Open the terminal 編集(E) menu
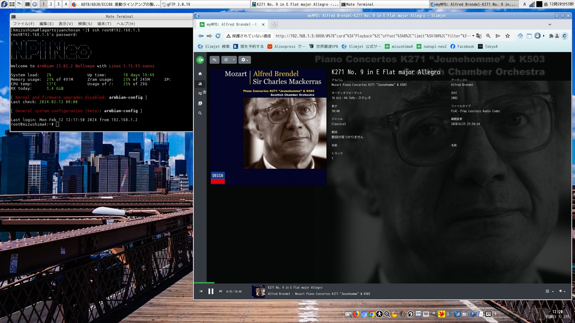Viewport: 575px width, 323px height. point(46,24)
